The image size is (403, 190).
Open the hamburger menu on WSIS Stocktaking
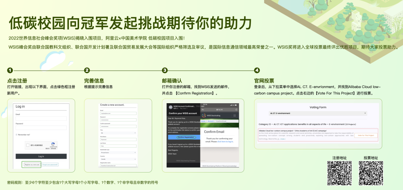click(235, 115)
